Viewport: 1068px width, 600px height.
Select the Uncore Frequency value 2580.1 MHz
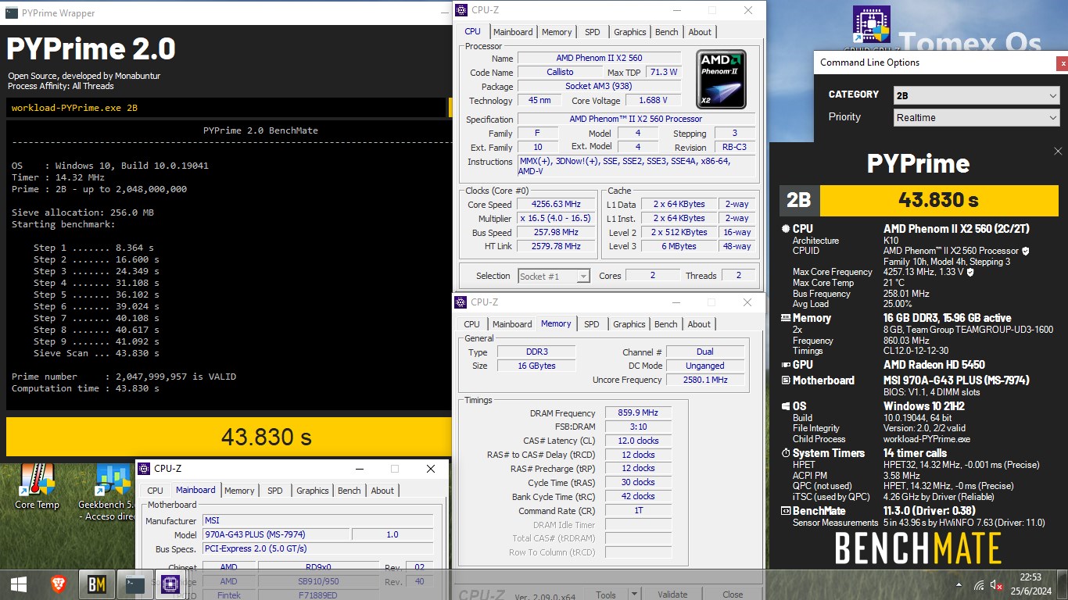705,380
